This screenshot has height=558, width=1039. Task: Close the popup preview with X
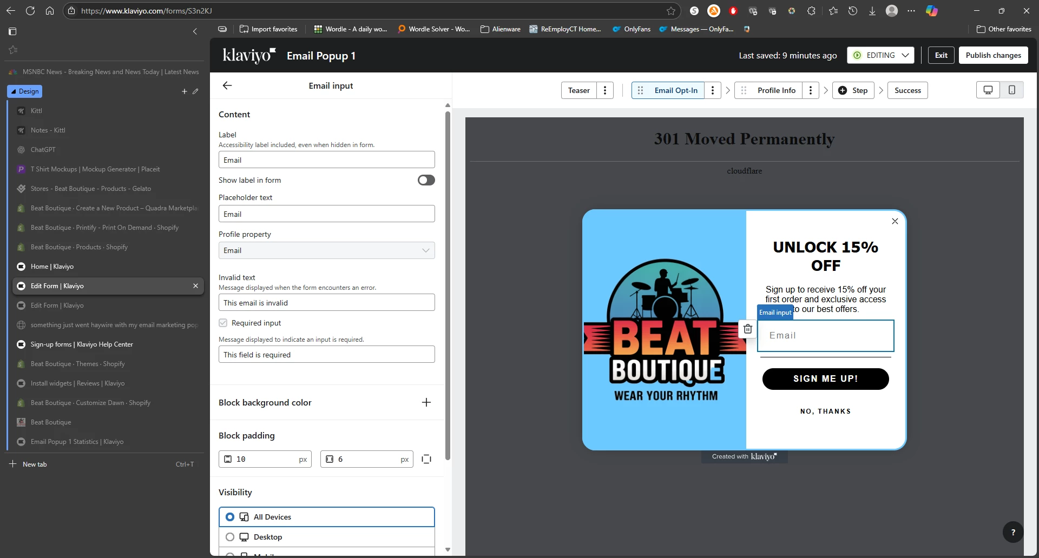895,221
